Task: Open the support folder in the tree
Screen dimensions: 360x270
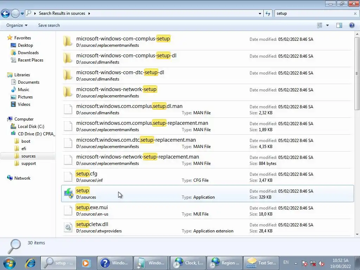Action: click(x=28, y=163)
